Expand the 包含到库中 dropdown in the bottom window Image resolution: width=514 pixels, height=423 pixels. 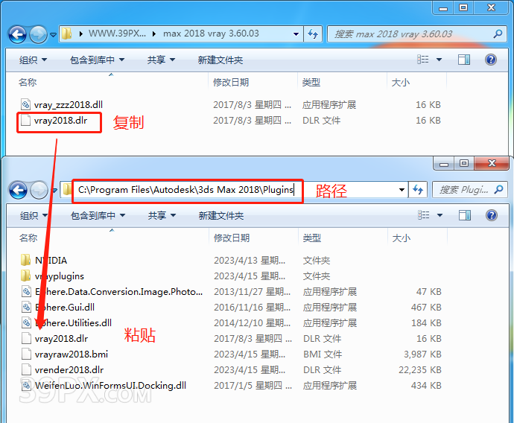pyautogui.click(x=98, y=215)
